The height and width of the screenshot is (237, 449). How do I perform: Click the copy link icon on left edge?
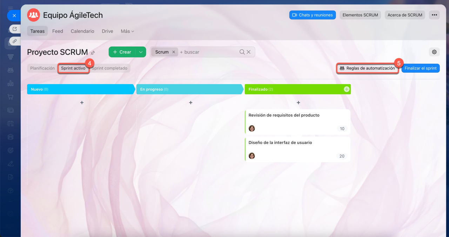pos(14,41)
